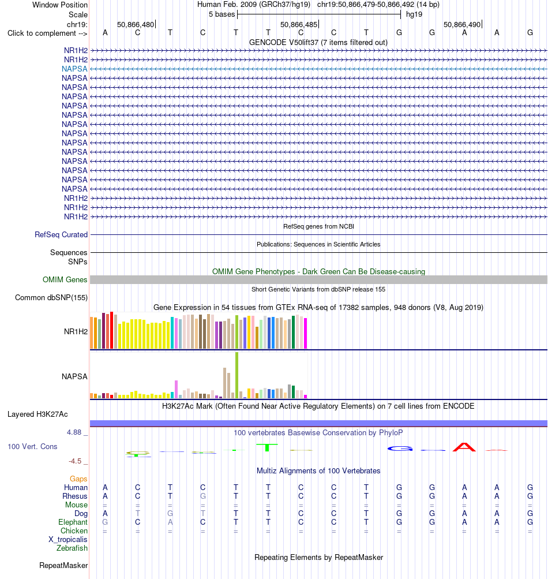Click the NR1H2 label beside the expression chart
This screenshot has width=548, height=579.
point(76,331)
